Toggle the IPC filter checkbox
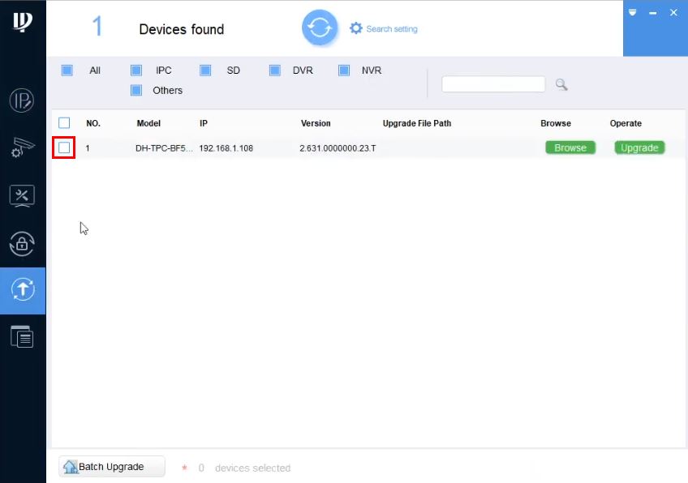The width and height of the screenshot is (688, 483). (136, 71)
